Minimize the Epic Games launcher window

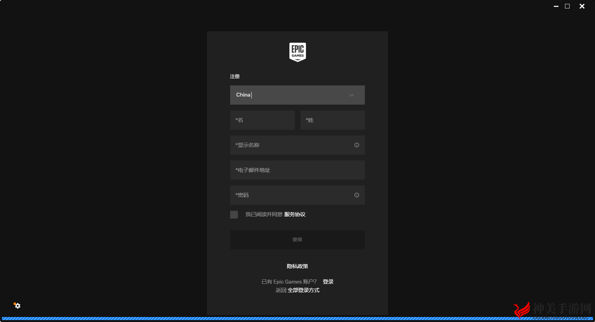point(556,6)
